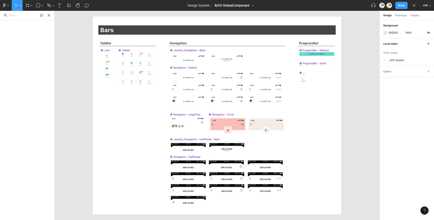The width and height of the screenshot is (434, 220).
Task: Click the Figma main menu icon
Action: tap(5, 5)
